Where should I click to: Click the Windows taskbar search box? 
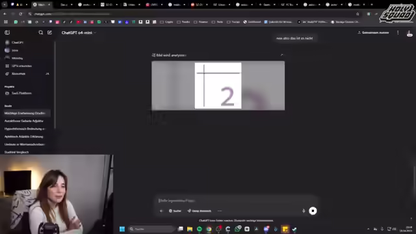click(151, 229)
